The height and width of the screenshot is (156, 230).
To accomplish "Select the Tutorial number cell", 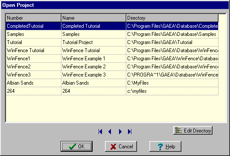I will point(33,42).
